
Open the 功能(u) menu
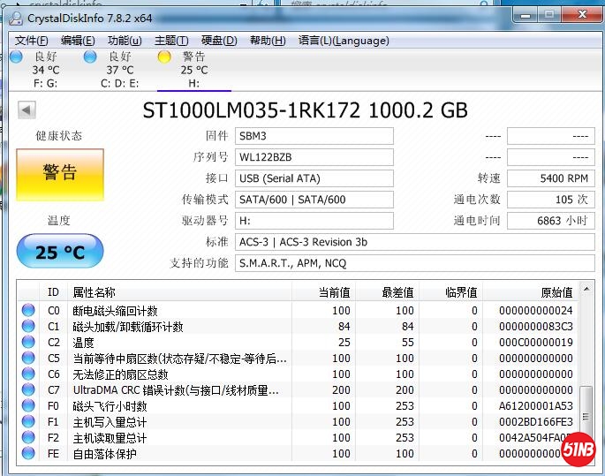tap(125, 41)
